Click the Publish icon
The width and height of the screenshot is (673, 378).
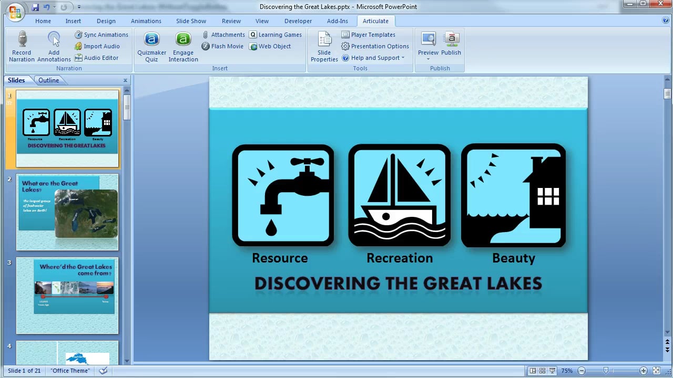tap(451, 39)
